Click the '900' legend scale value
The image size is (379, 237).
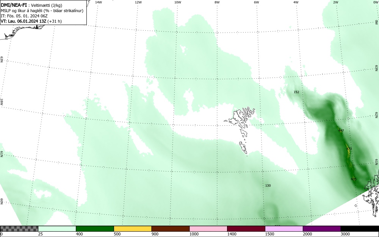(x=155, y=234)
